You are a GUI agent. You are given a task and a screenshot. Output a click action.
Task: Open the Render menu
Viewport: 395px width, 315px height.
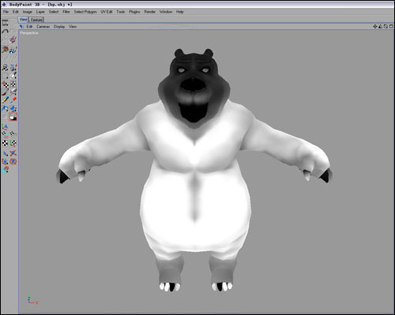point(150,12)
